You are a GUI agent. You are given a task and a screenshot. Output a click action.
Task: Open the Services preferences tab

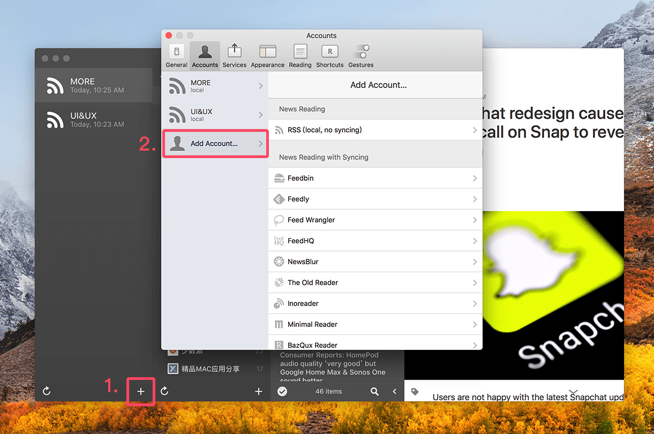(234, 56)
